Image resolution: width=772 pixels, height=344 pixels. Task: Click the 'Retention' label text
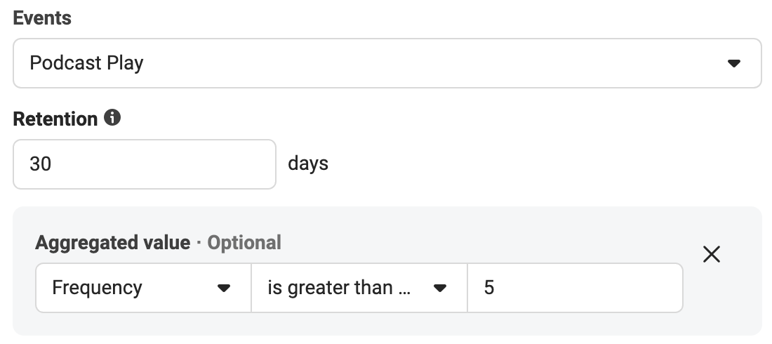coord(55,119)
